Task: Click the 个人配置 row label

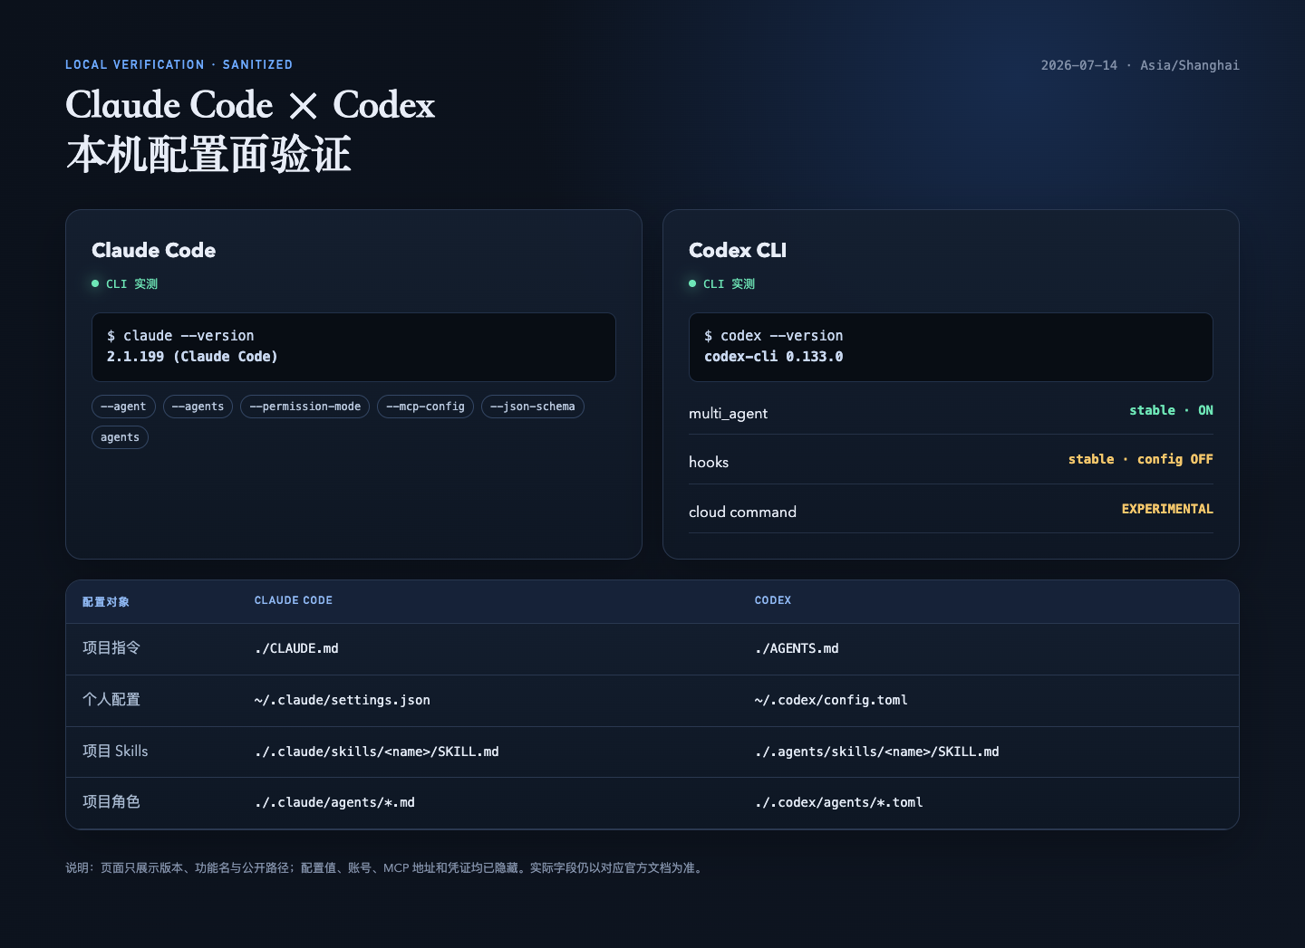Action: point(111,700)
